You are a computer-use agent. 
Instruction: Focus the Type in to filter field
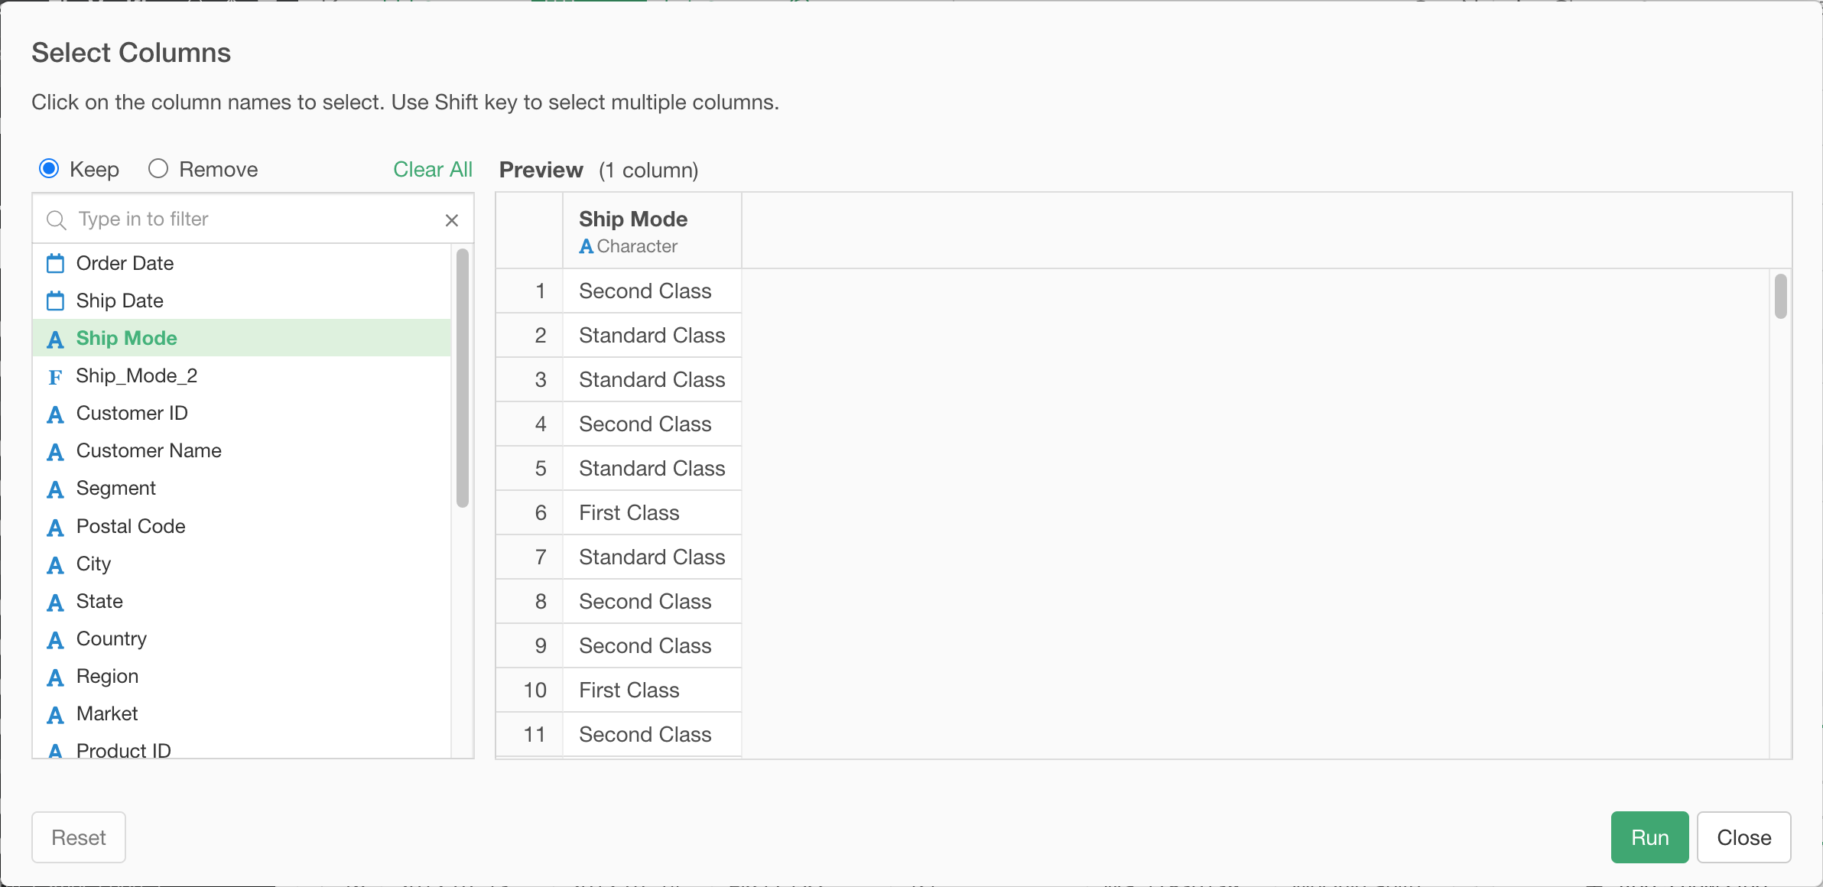[x=252, y=219]
